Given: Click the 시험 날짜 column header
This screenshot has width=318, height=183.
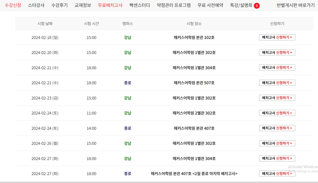Looking at the screenshot, I should pos(45,24).
